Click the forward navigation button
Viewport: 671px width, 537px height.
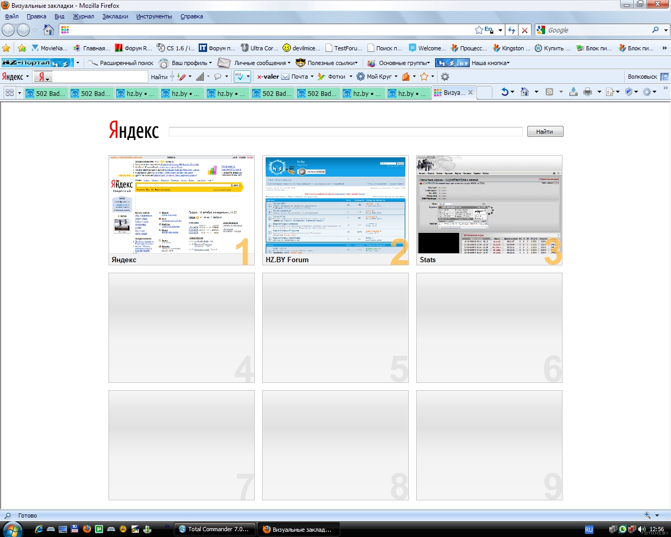coord(24,30)
